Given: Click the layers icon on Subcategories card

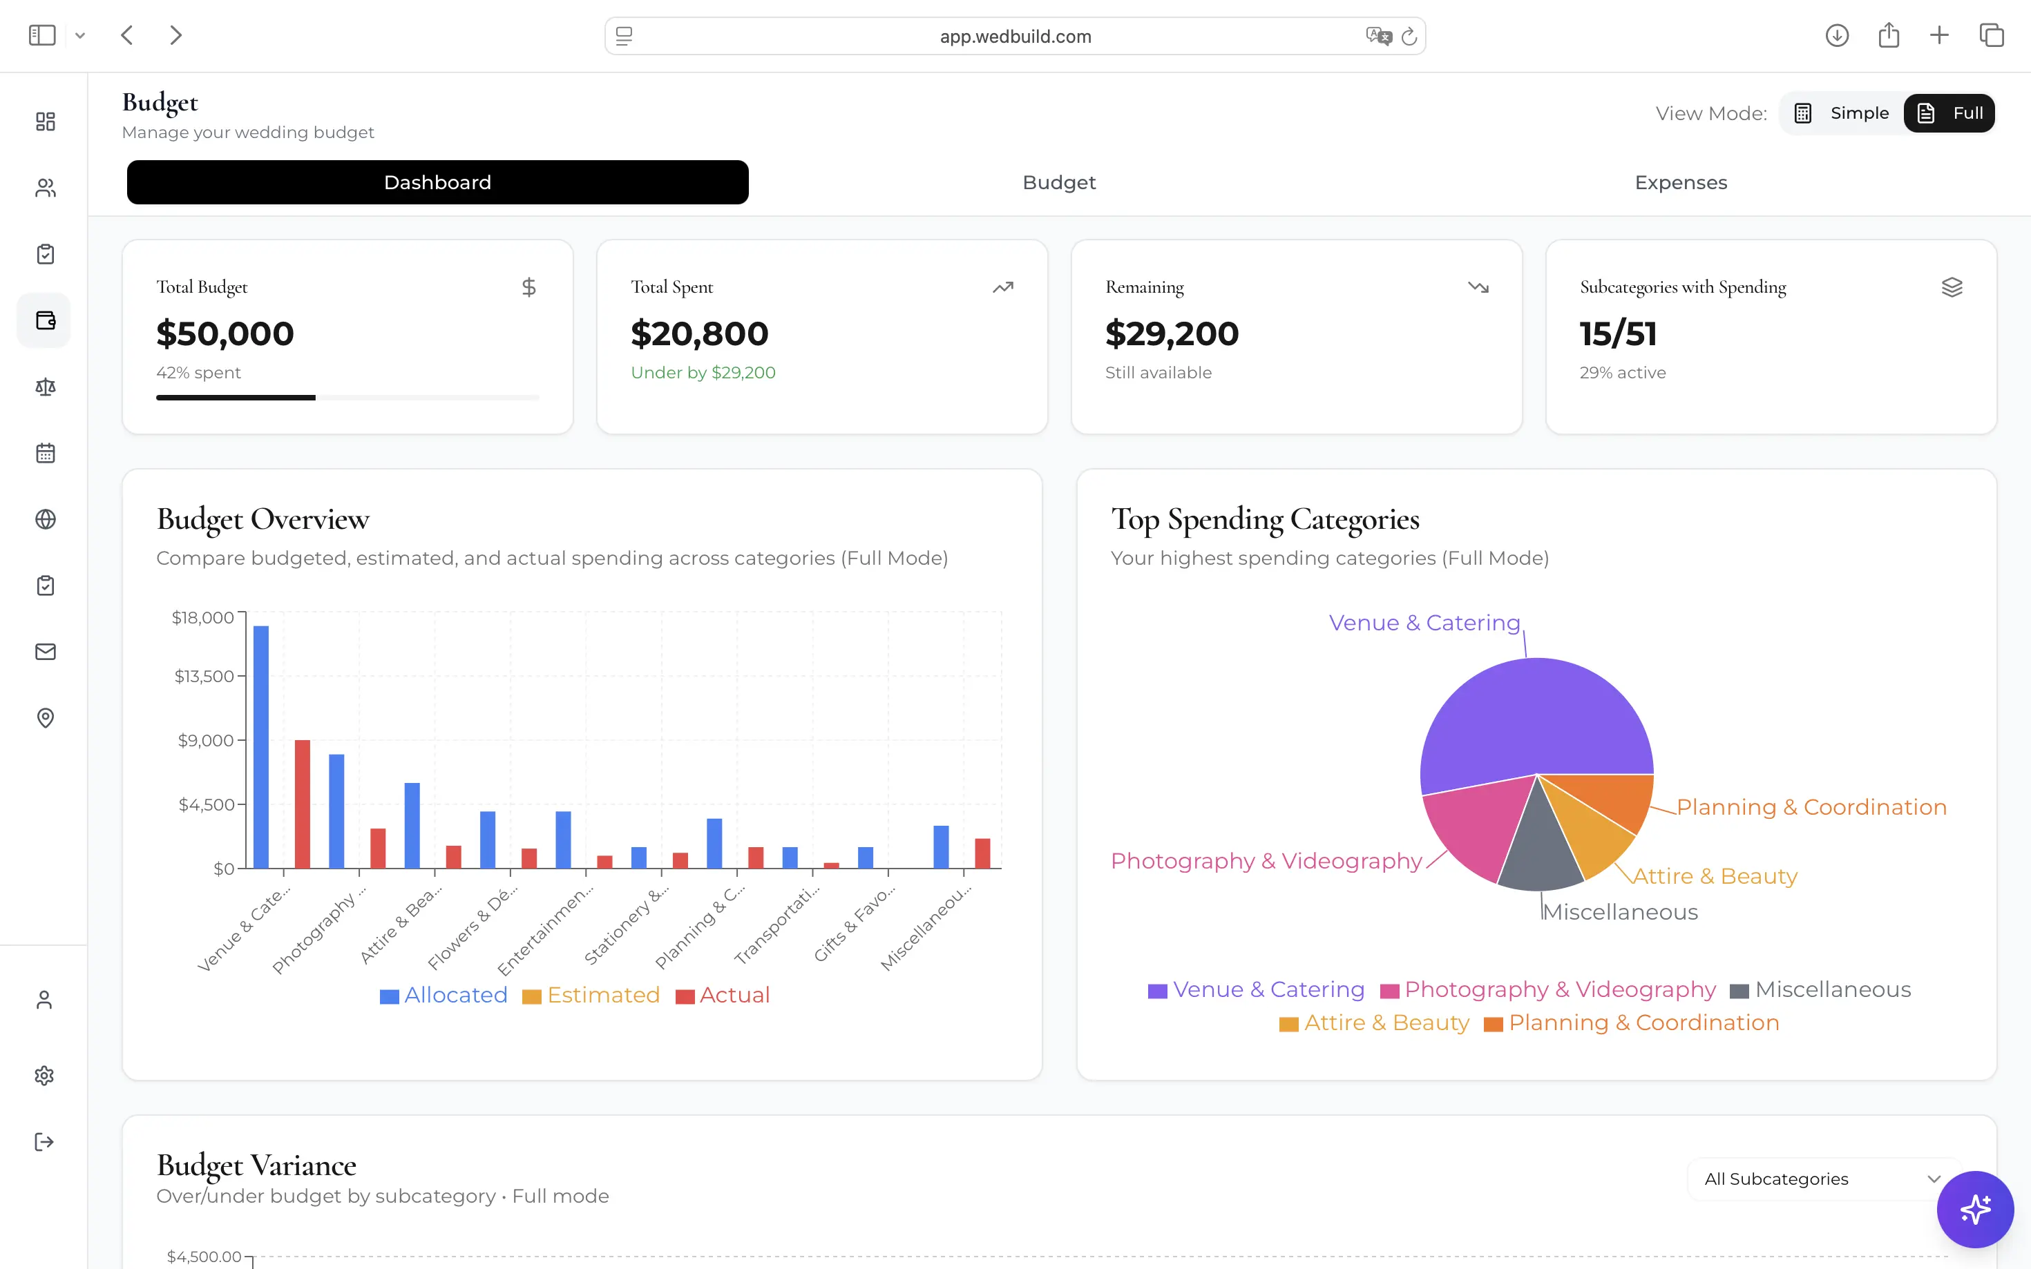Looking at the screenshot, I should coord(1952,288).
